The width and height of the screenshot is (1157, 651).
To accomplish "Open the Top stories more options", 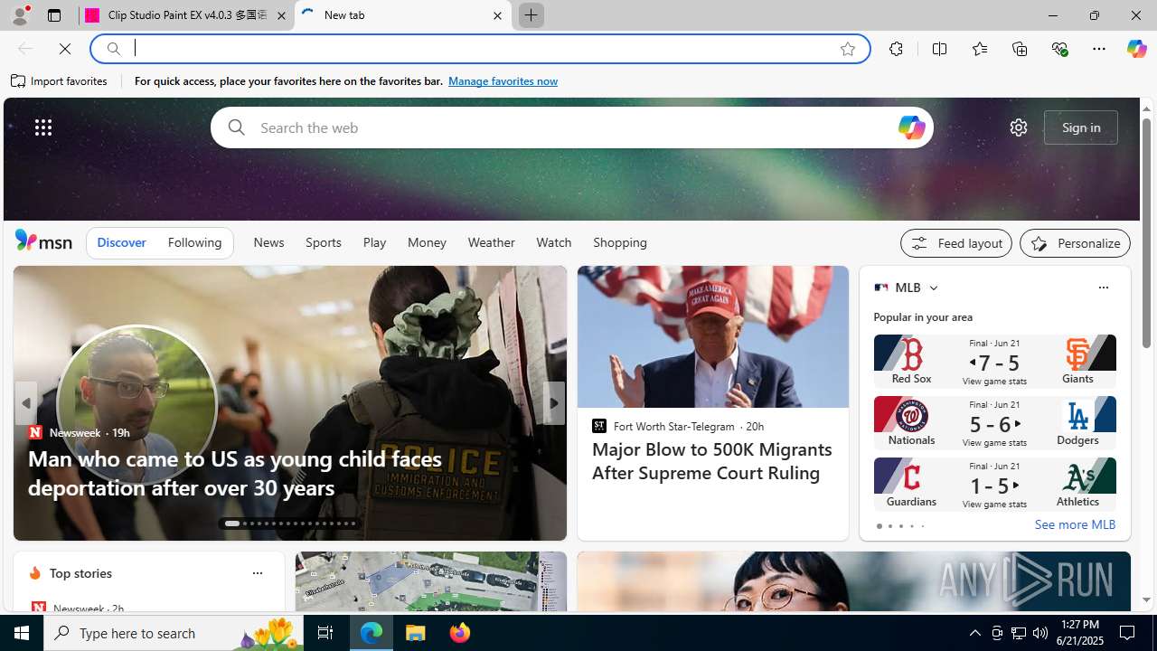I will [257, 573].
